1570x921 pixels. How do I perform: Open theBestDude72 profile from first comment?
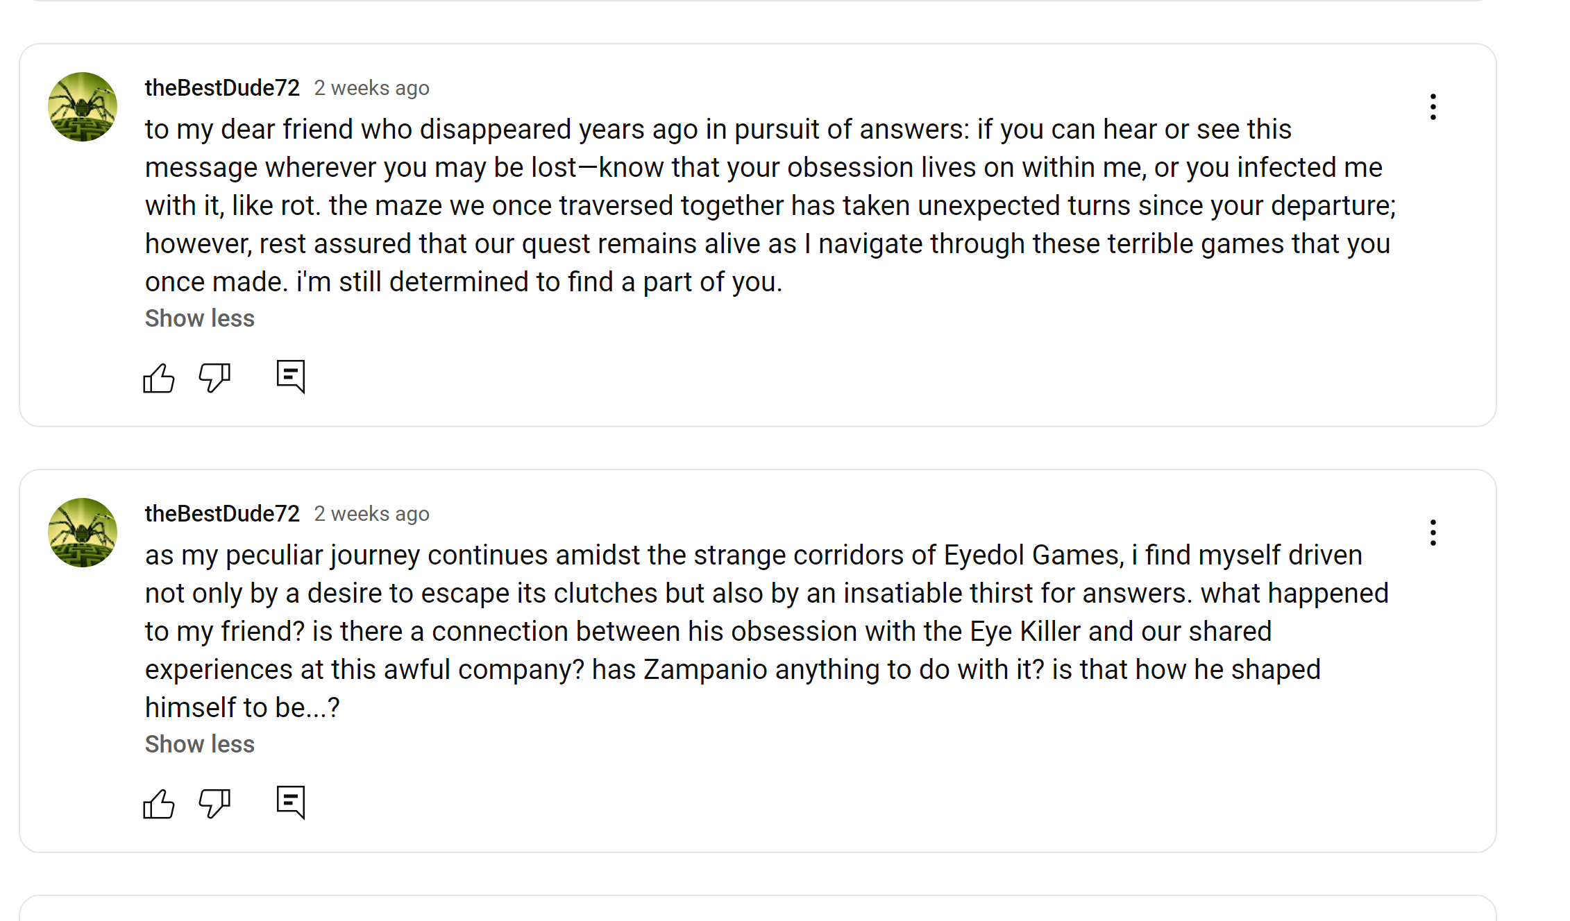click(x=222, y=88)
